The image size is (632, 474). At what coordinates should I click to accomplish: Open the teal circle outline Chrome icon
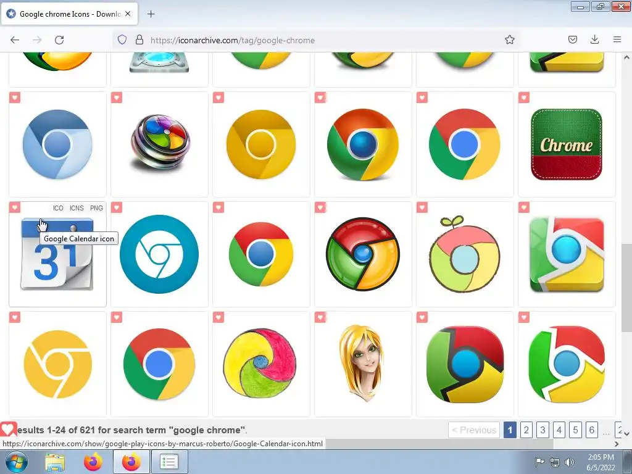pyautogui.click(x=159, y=254)
